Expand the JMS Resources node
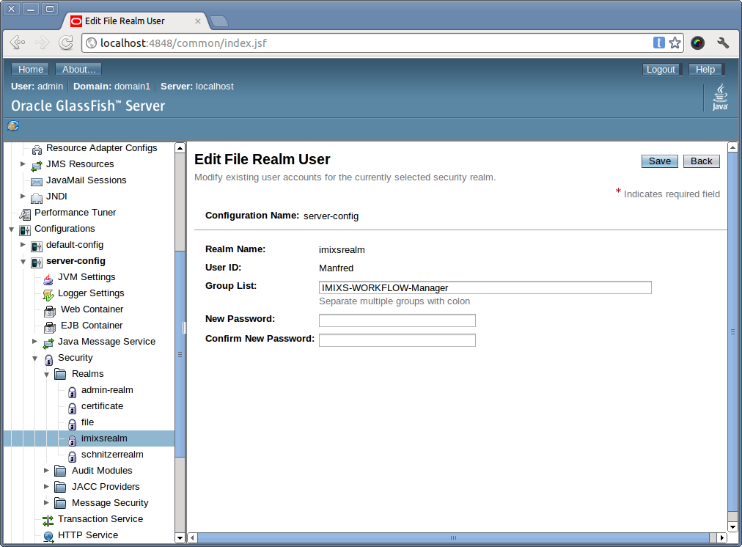 click(23, 164)
